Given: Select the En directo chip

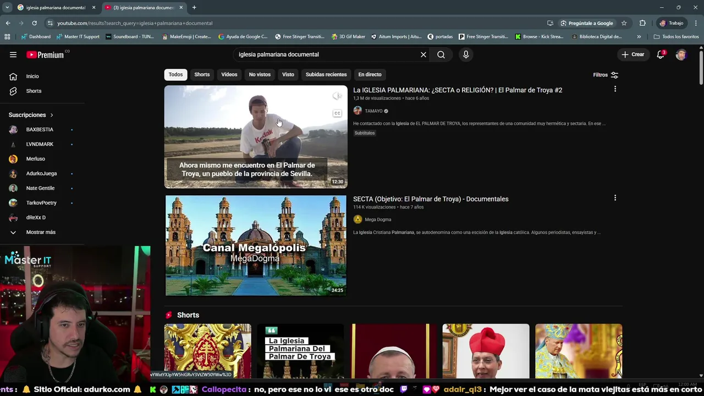Looking at the screenshot, I should pyautogui.click(x=370, y=74).
